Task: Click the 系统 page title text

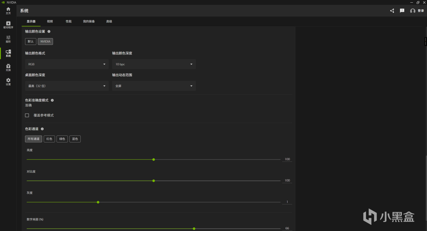Action: pos(24,11)
